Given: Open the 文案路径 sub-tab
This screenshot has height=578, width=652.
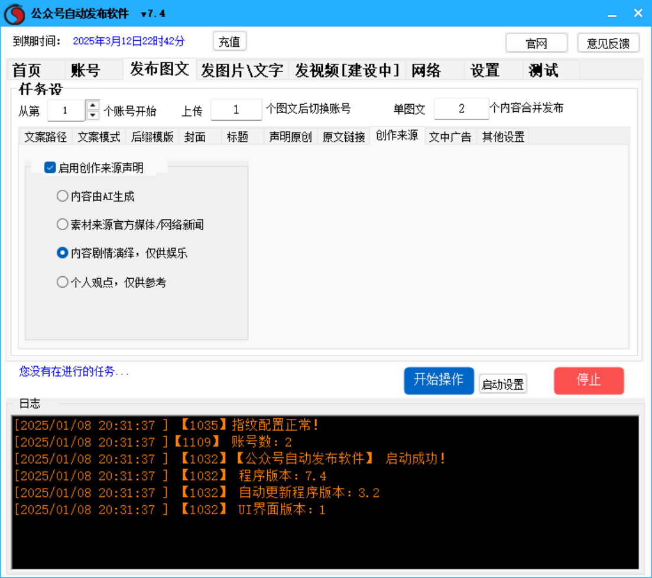Looking at the screenshot, I should 46,137.
